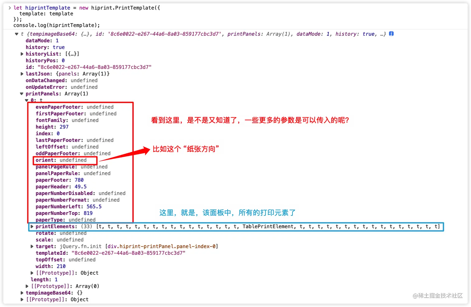Click the console.log(hiprintTemplate); code line
The width and height of the screenshot is (471, 307).
(x=57, y=25)
